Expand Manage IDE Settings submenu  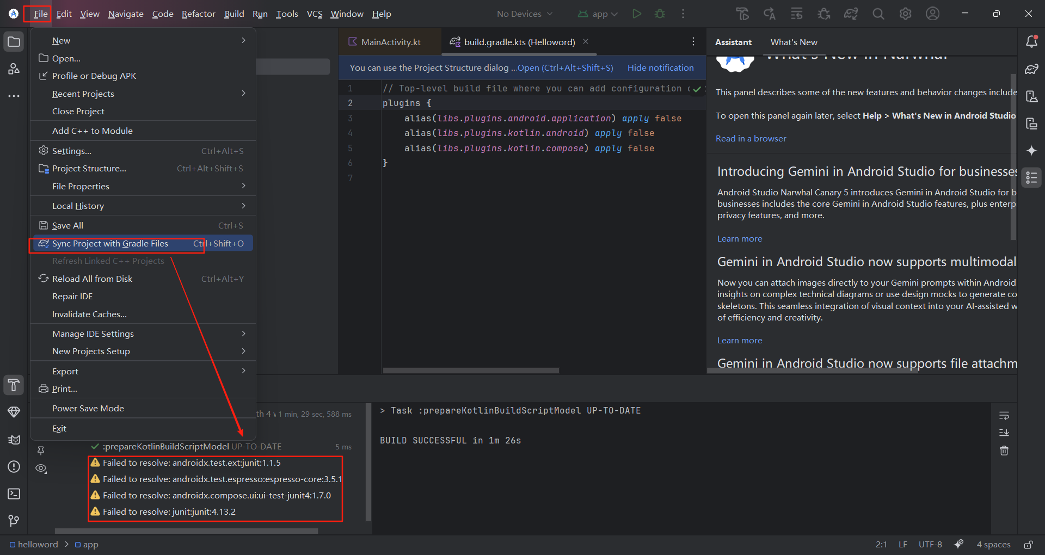pyautogui.click(x=143, y=334)
